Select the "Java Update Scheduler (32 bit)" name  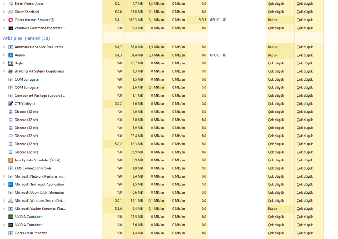pyautogui.click(x=38, y=160)
